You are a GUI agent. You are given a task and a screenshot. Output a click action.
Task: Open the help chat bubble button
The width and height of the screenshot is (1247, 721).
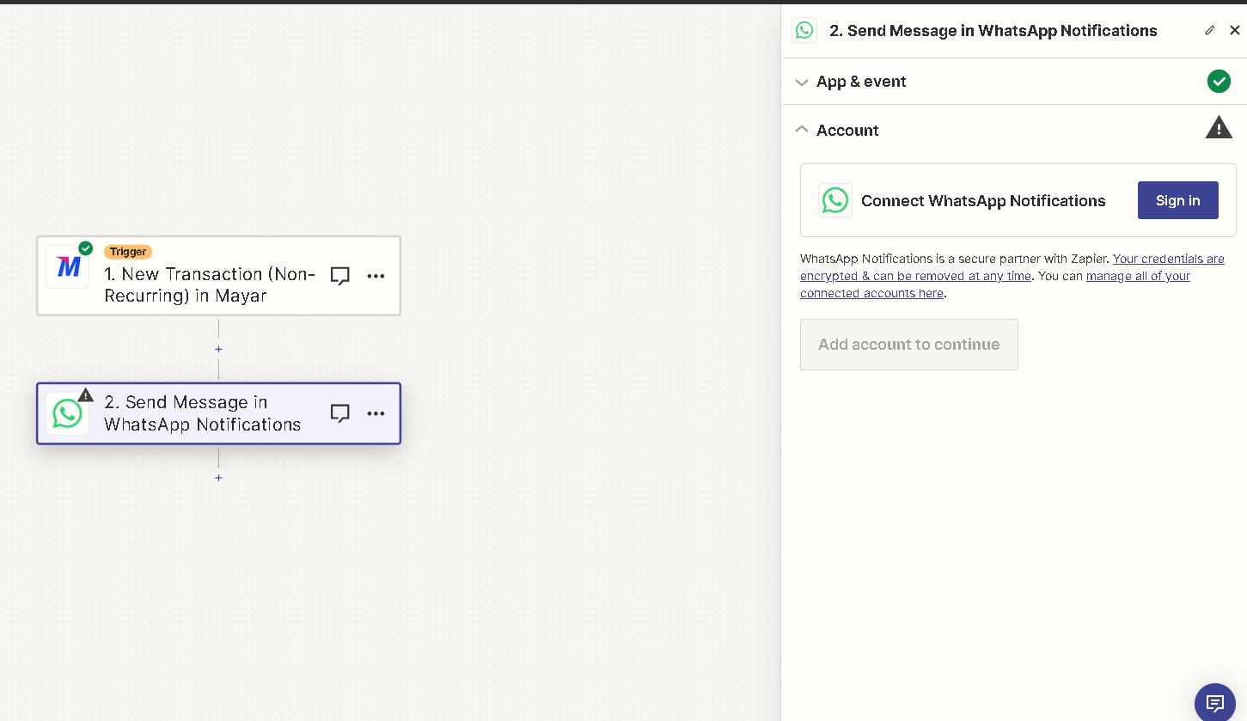point(1215,703)
